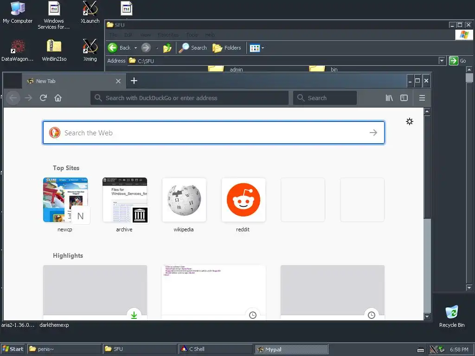The image size is (475, 356).
Task: Open New Tab preferences gear
Action: point(410,121)
